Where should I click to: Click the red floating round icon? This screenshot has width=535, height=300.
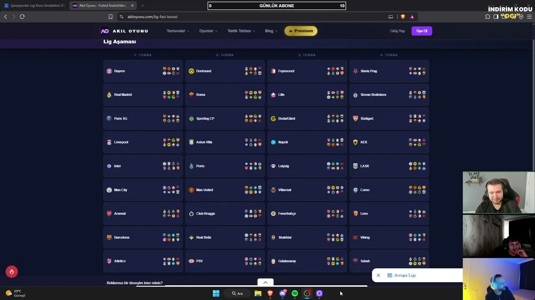[12, 272]
